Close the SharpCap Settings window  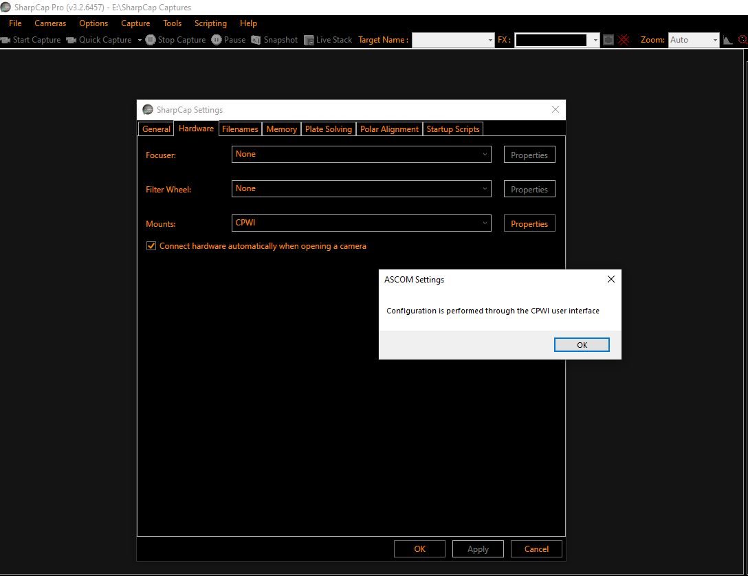[x=555, y=110]
